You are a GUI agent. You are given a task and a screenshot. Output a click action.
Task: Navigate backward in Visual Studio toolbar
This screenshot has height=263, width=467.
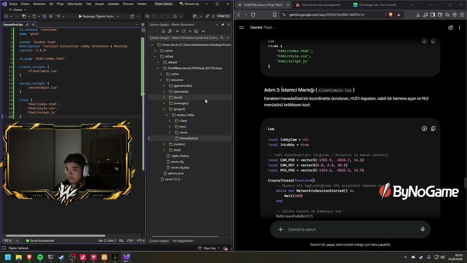(x=7, y=16)
